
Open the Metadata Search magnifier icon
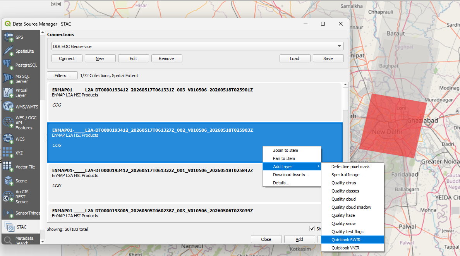(8, 241)
